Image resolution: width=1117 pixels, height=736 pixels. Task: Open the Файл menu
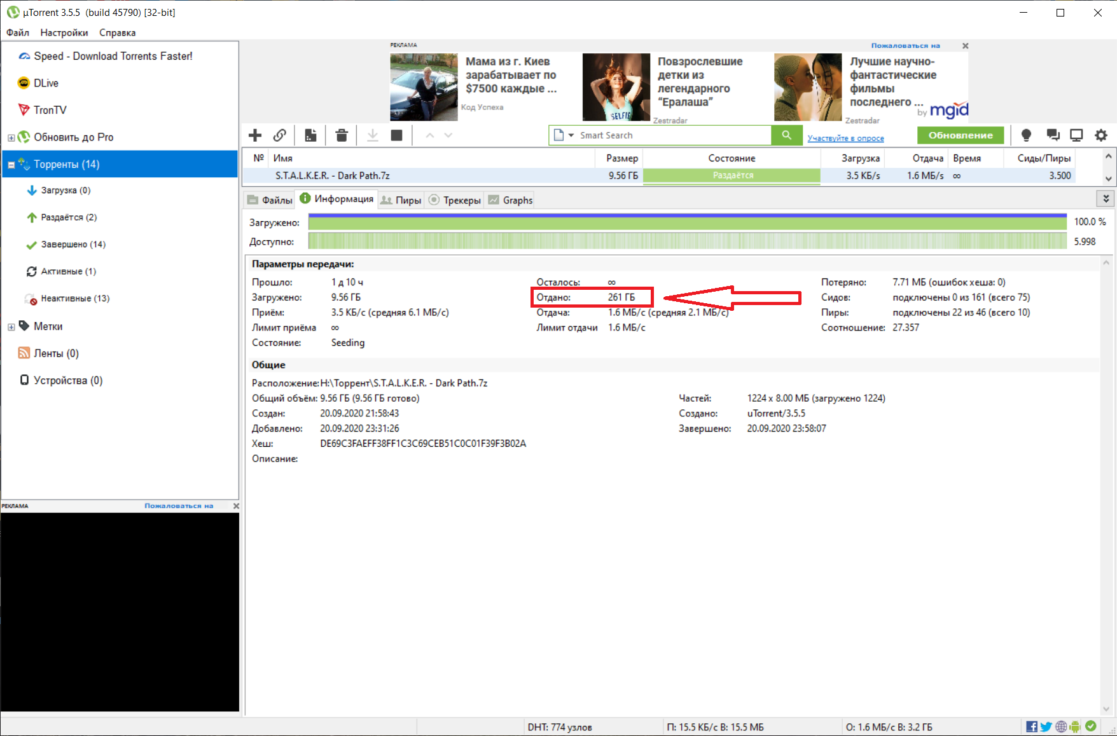click(18, 32)
